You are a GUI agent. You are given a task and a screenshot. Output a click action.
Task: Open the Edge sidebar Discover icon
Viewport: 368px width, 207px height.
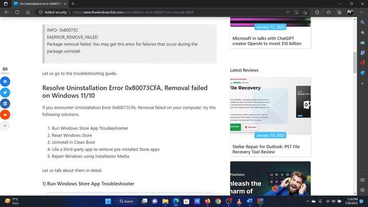click(x=363, y=32)
